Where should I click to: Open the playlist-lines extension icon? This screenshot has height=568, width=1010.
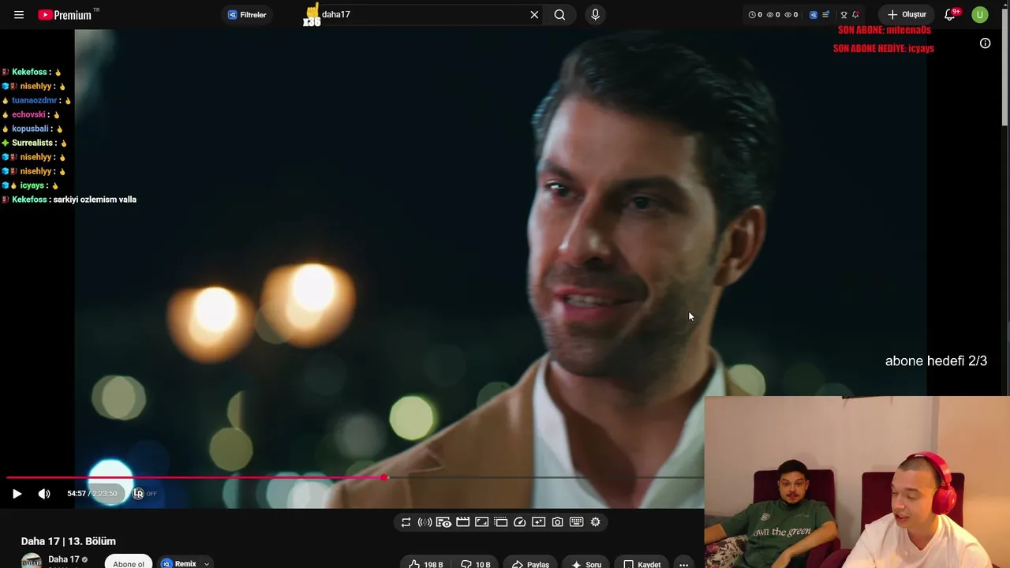click(825, 15)
